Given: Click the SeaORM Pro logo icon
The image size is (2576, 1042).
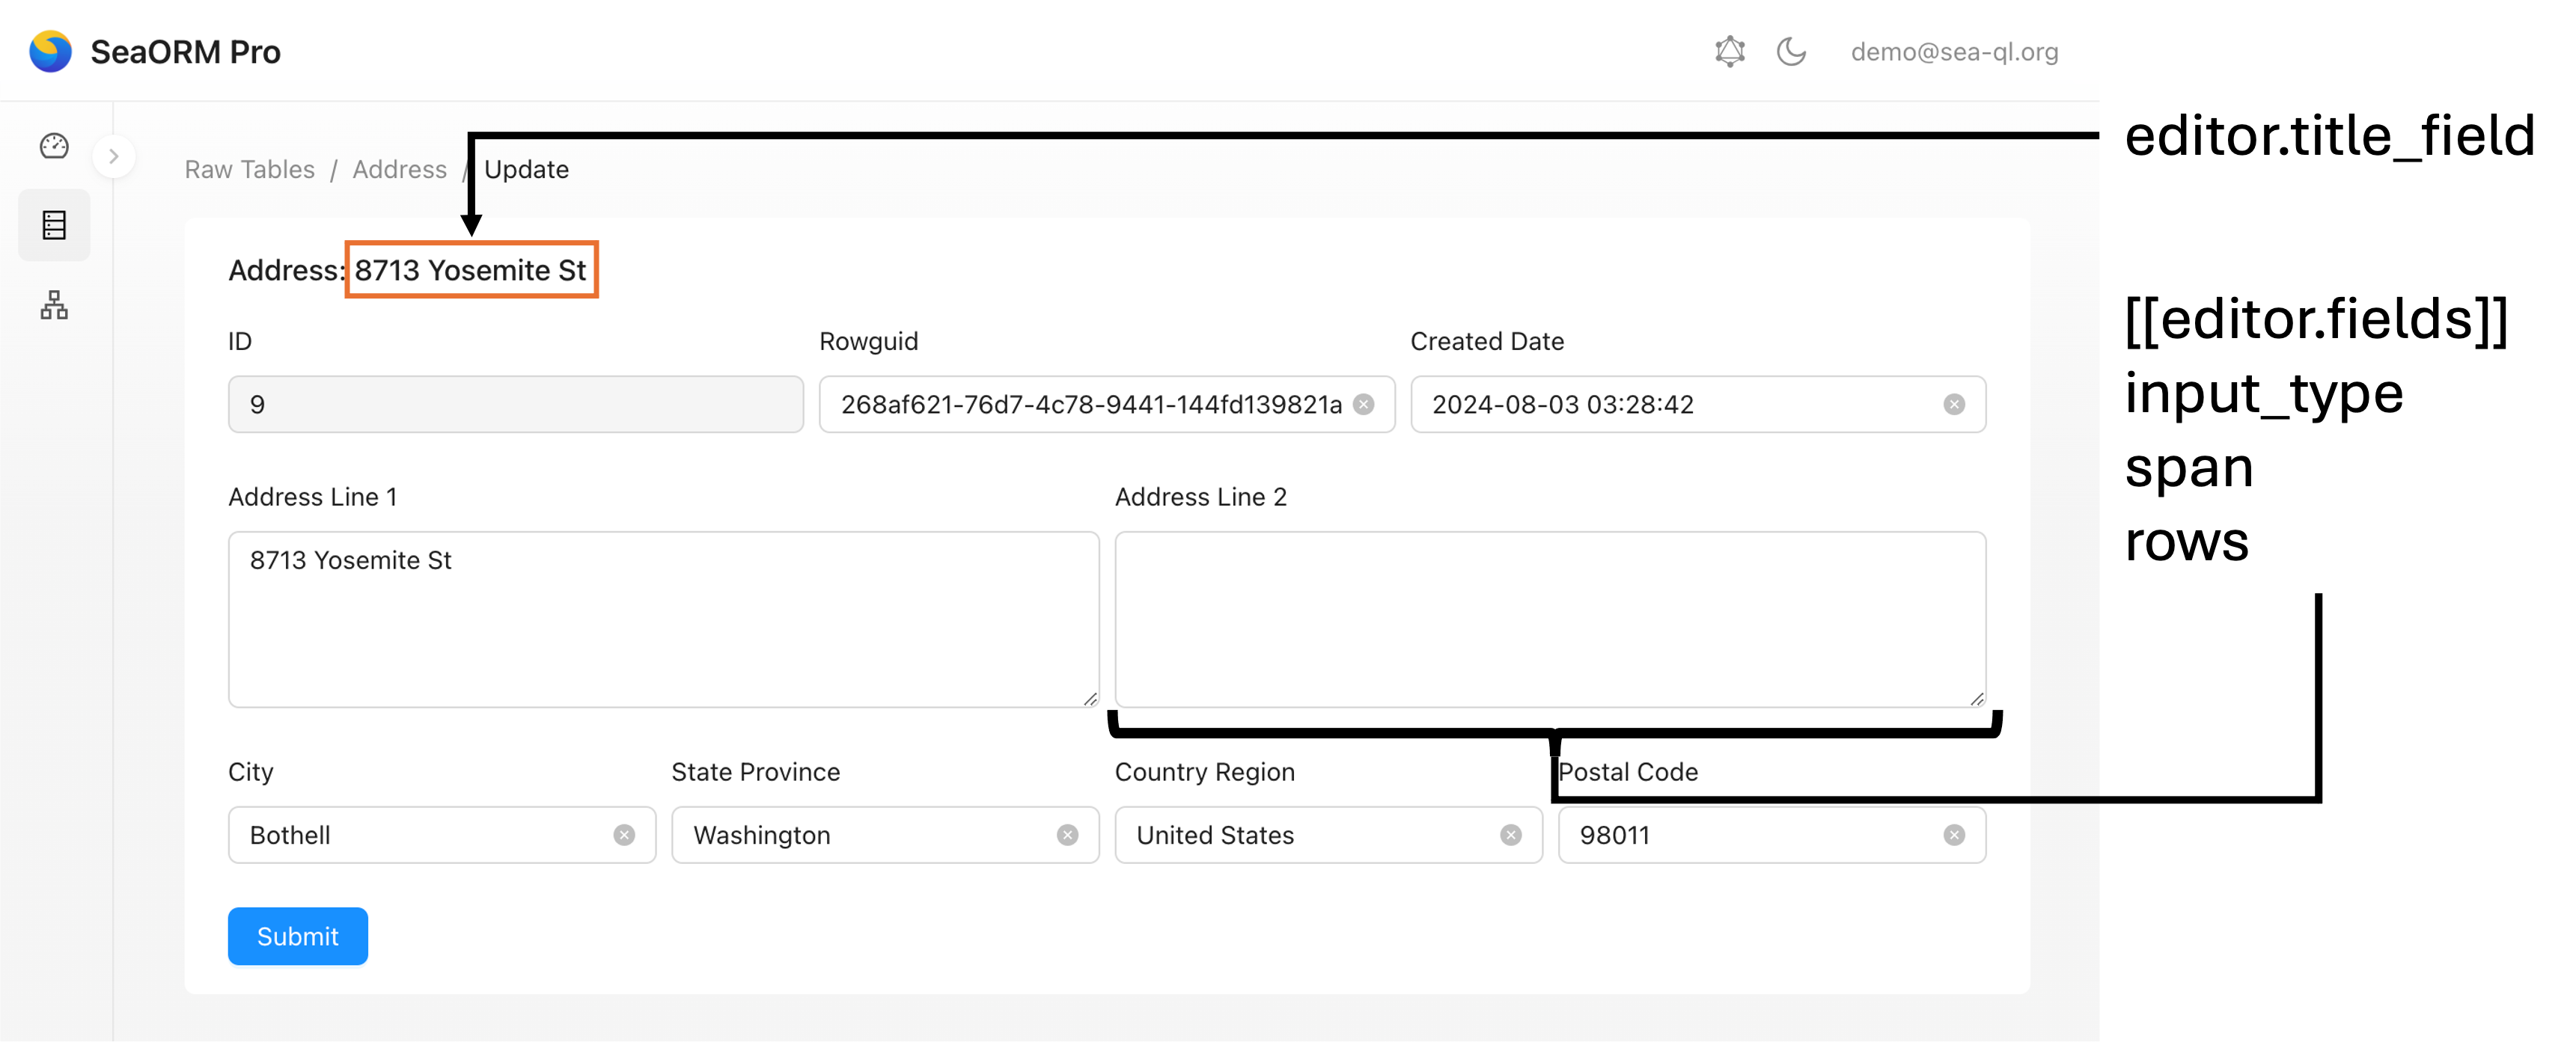Looking at the screenshot, I should [x=50, y=52].
